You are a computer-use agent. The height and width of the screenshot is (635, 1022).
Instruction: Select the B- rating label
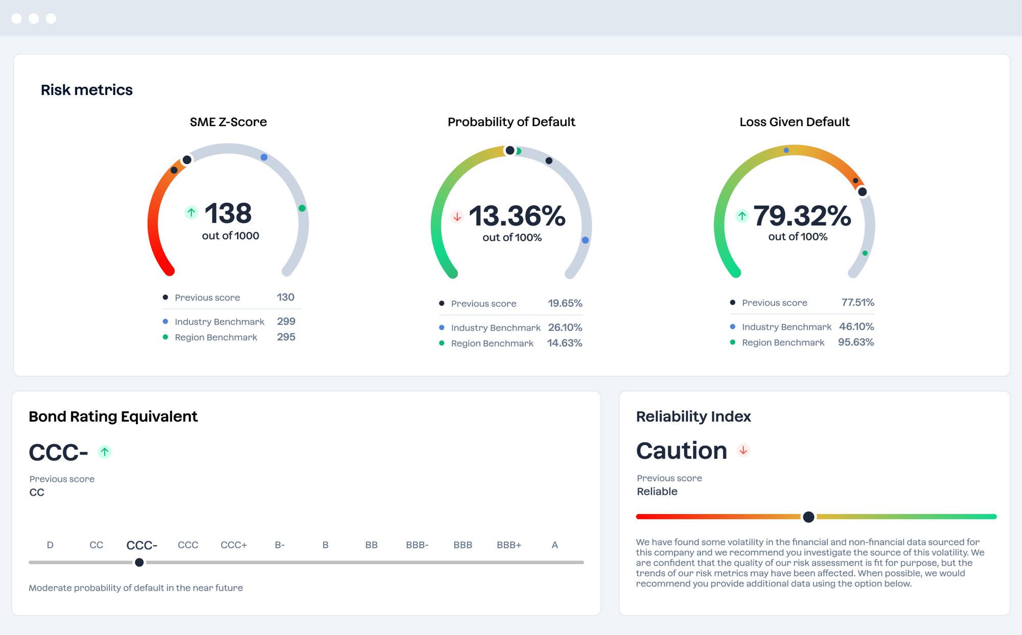point(280,545)
